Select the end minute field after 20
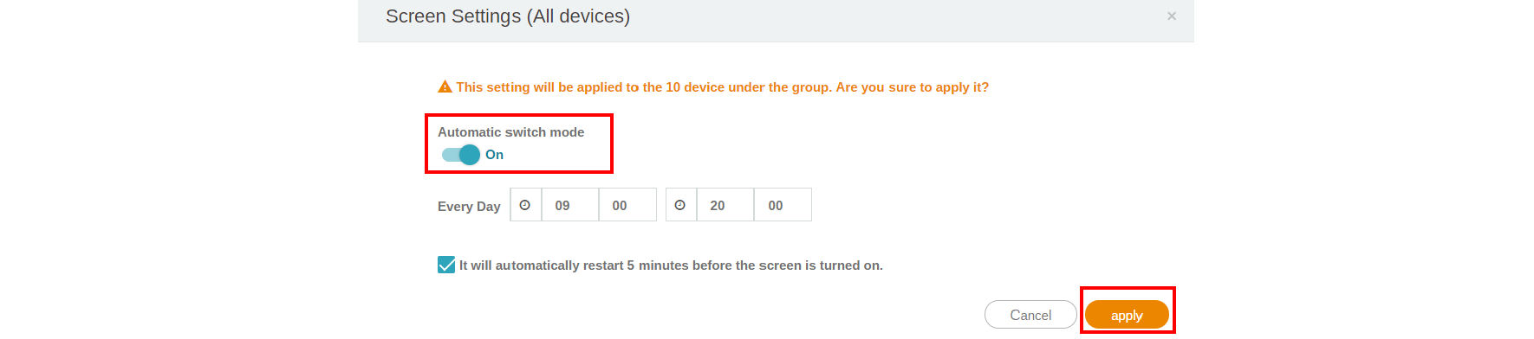Viewport: 1534px width, 339px height. pyautogui.click(x=783, y=205)
